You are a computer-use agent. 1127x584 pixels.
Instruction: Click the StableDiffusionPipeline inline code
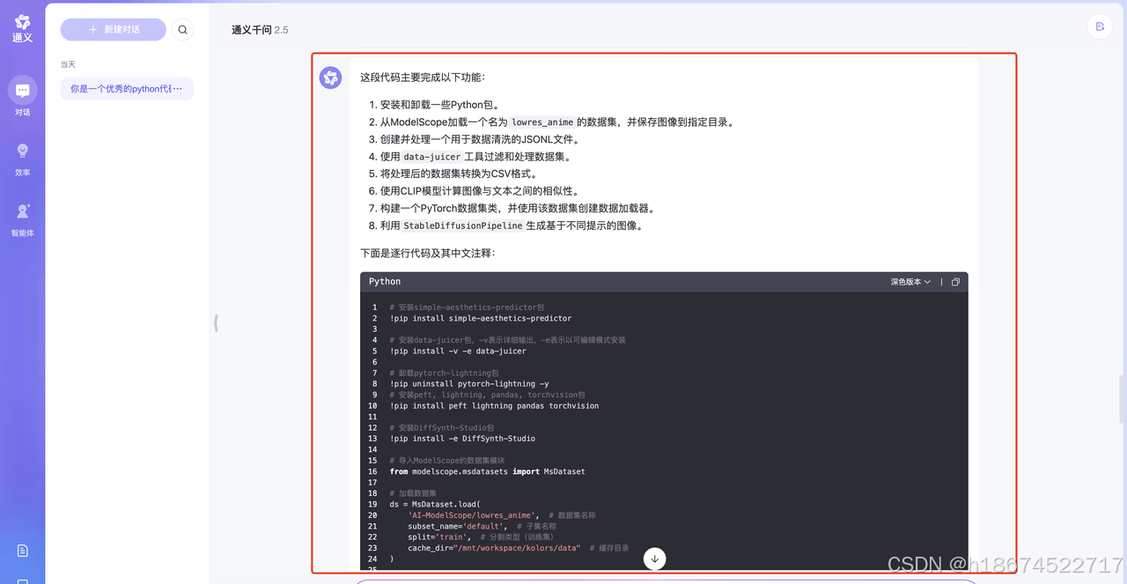point(462,225)
